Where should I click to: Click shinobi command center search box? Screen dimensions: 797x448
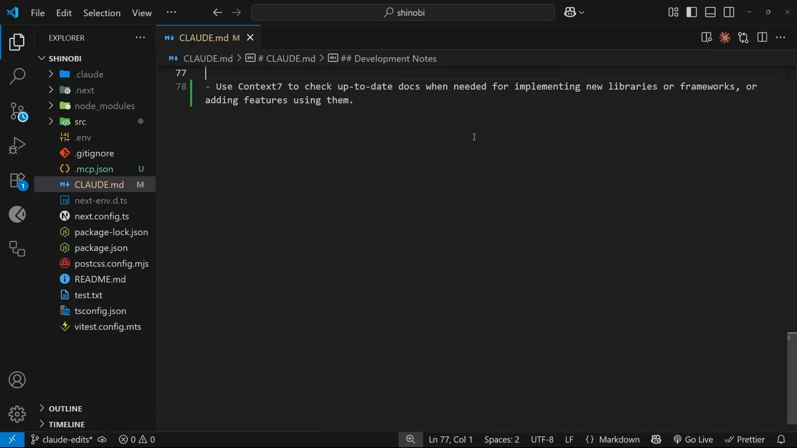point(403,12)
